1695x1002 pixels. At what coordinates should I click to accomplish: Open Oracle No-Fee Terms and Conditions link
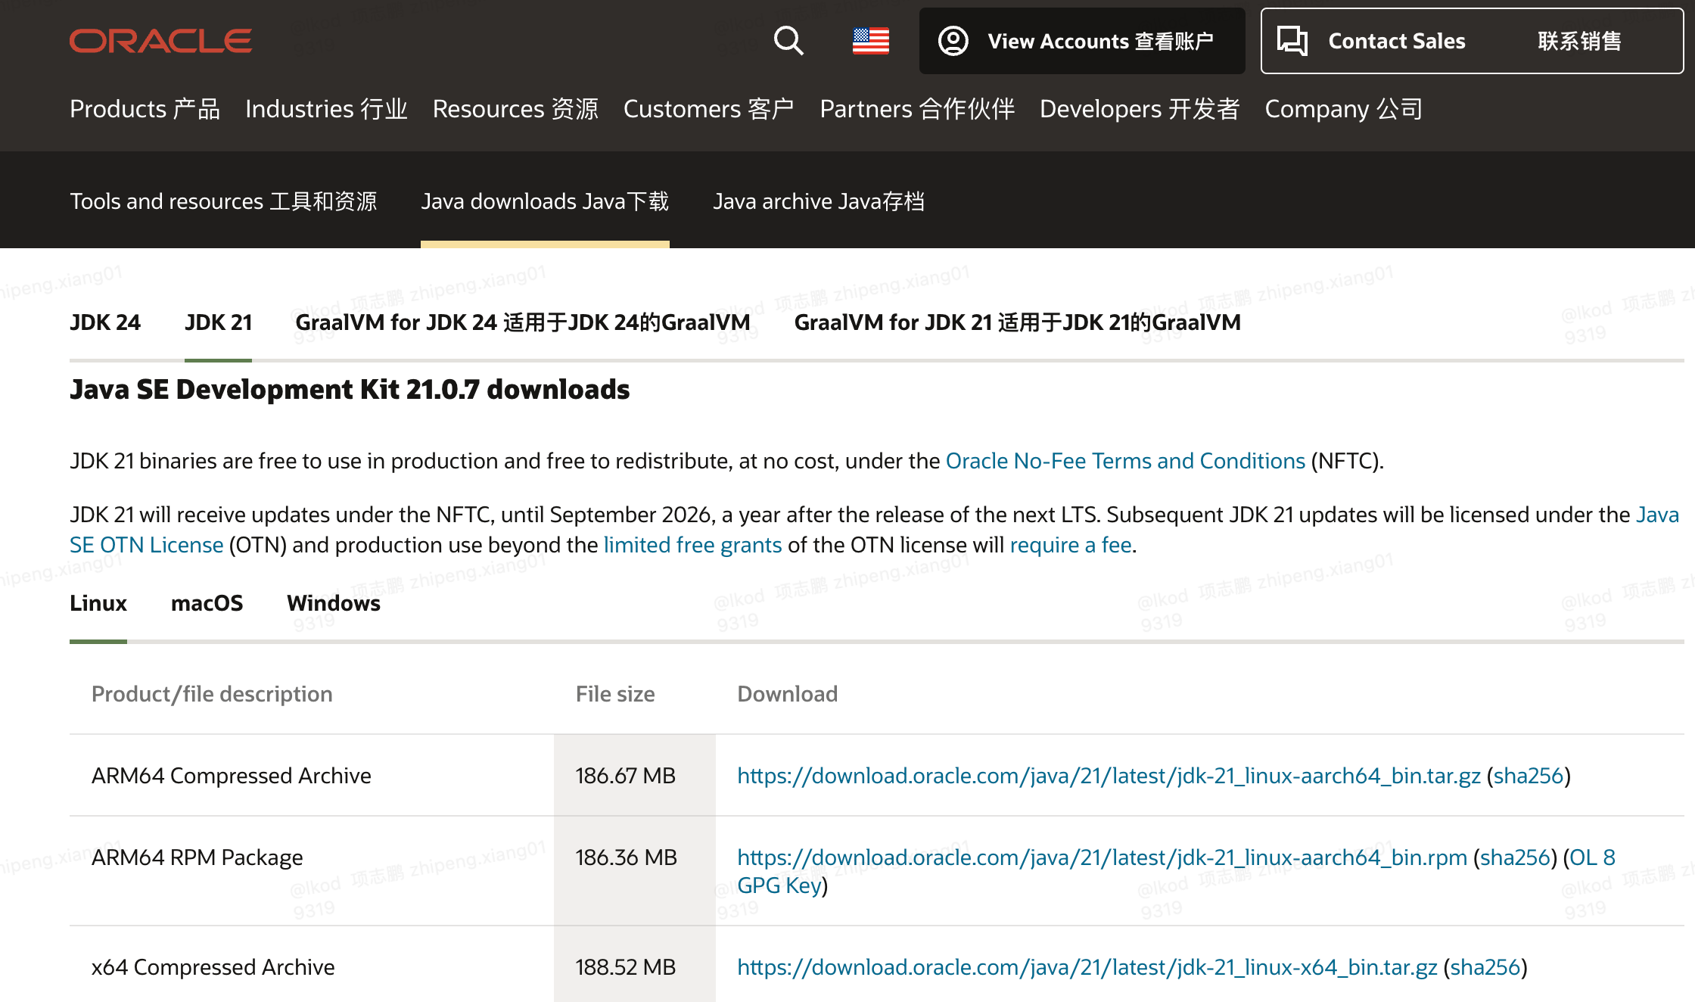(1126, 461)
